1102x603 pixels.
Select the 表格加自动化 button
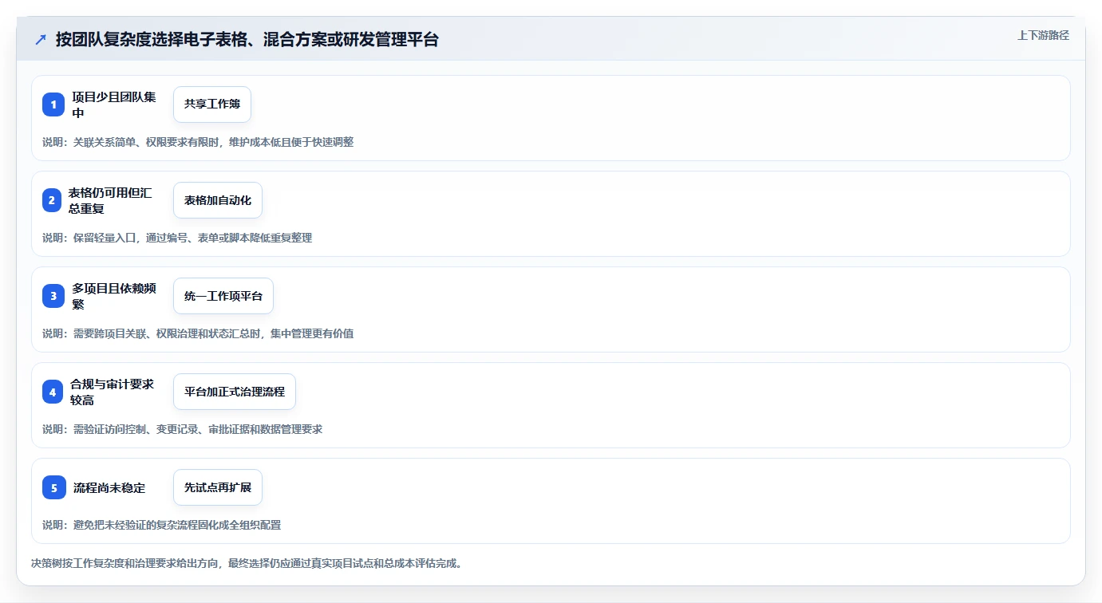[x=218, y=200]
